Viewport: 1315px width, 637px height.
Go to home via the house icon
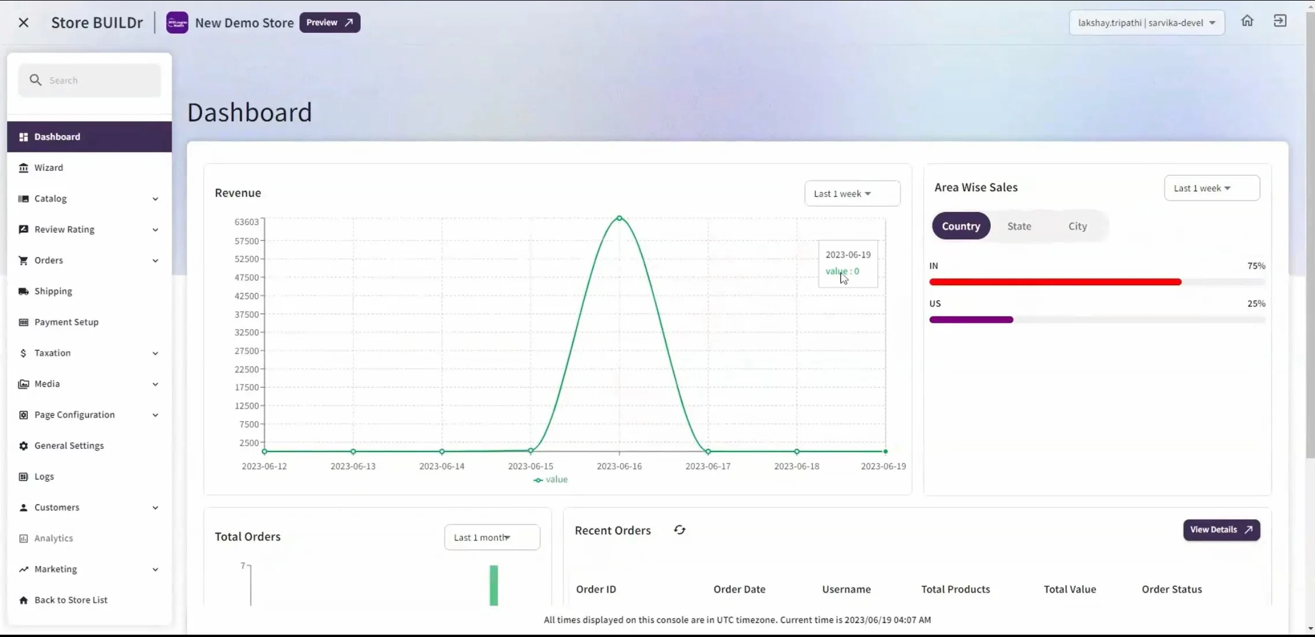click(1247, 21)
